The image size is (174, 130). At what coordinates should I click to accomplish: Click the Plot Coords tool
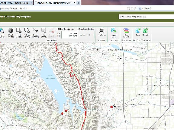pos(43,33)
